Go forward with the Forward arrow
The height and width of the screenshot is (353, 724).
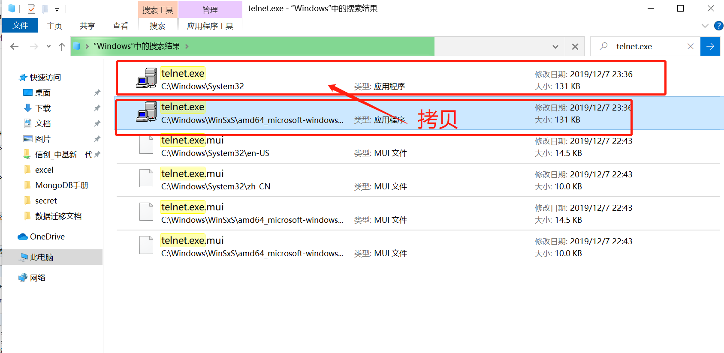34,46
